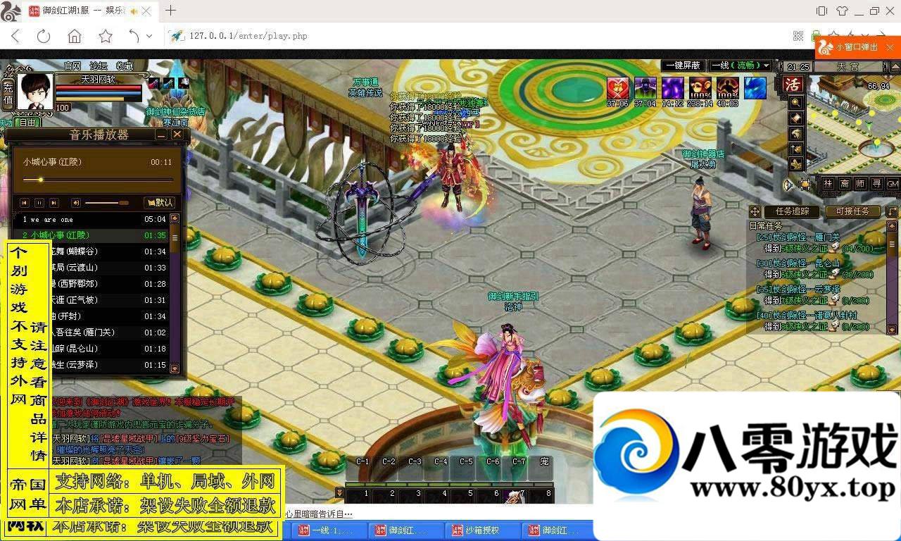Screen dimensions: 901x541
Task: Open quest [30]快剑除怪—昆仑山
Action: [798, 263]
